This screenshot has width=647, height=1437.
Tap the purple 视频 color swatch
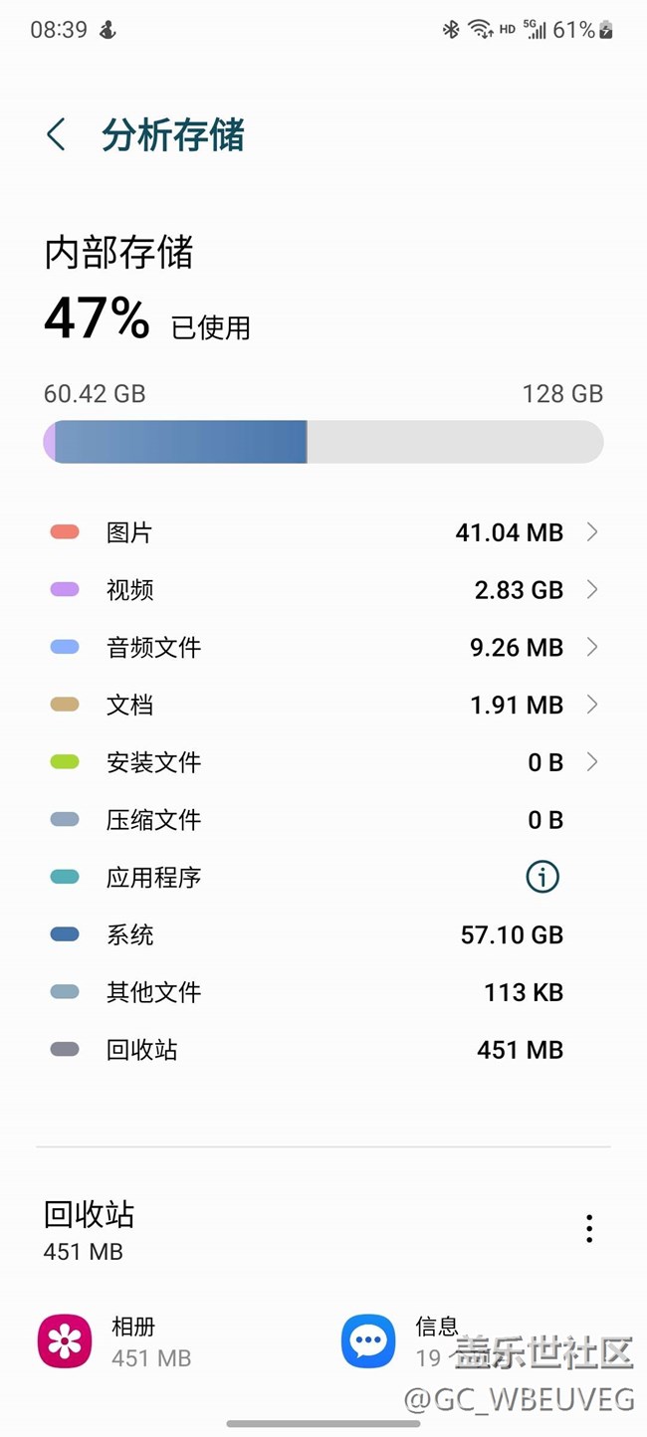click(65, 590)
